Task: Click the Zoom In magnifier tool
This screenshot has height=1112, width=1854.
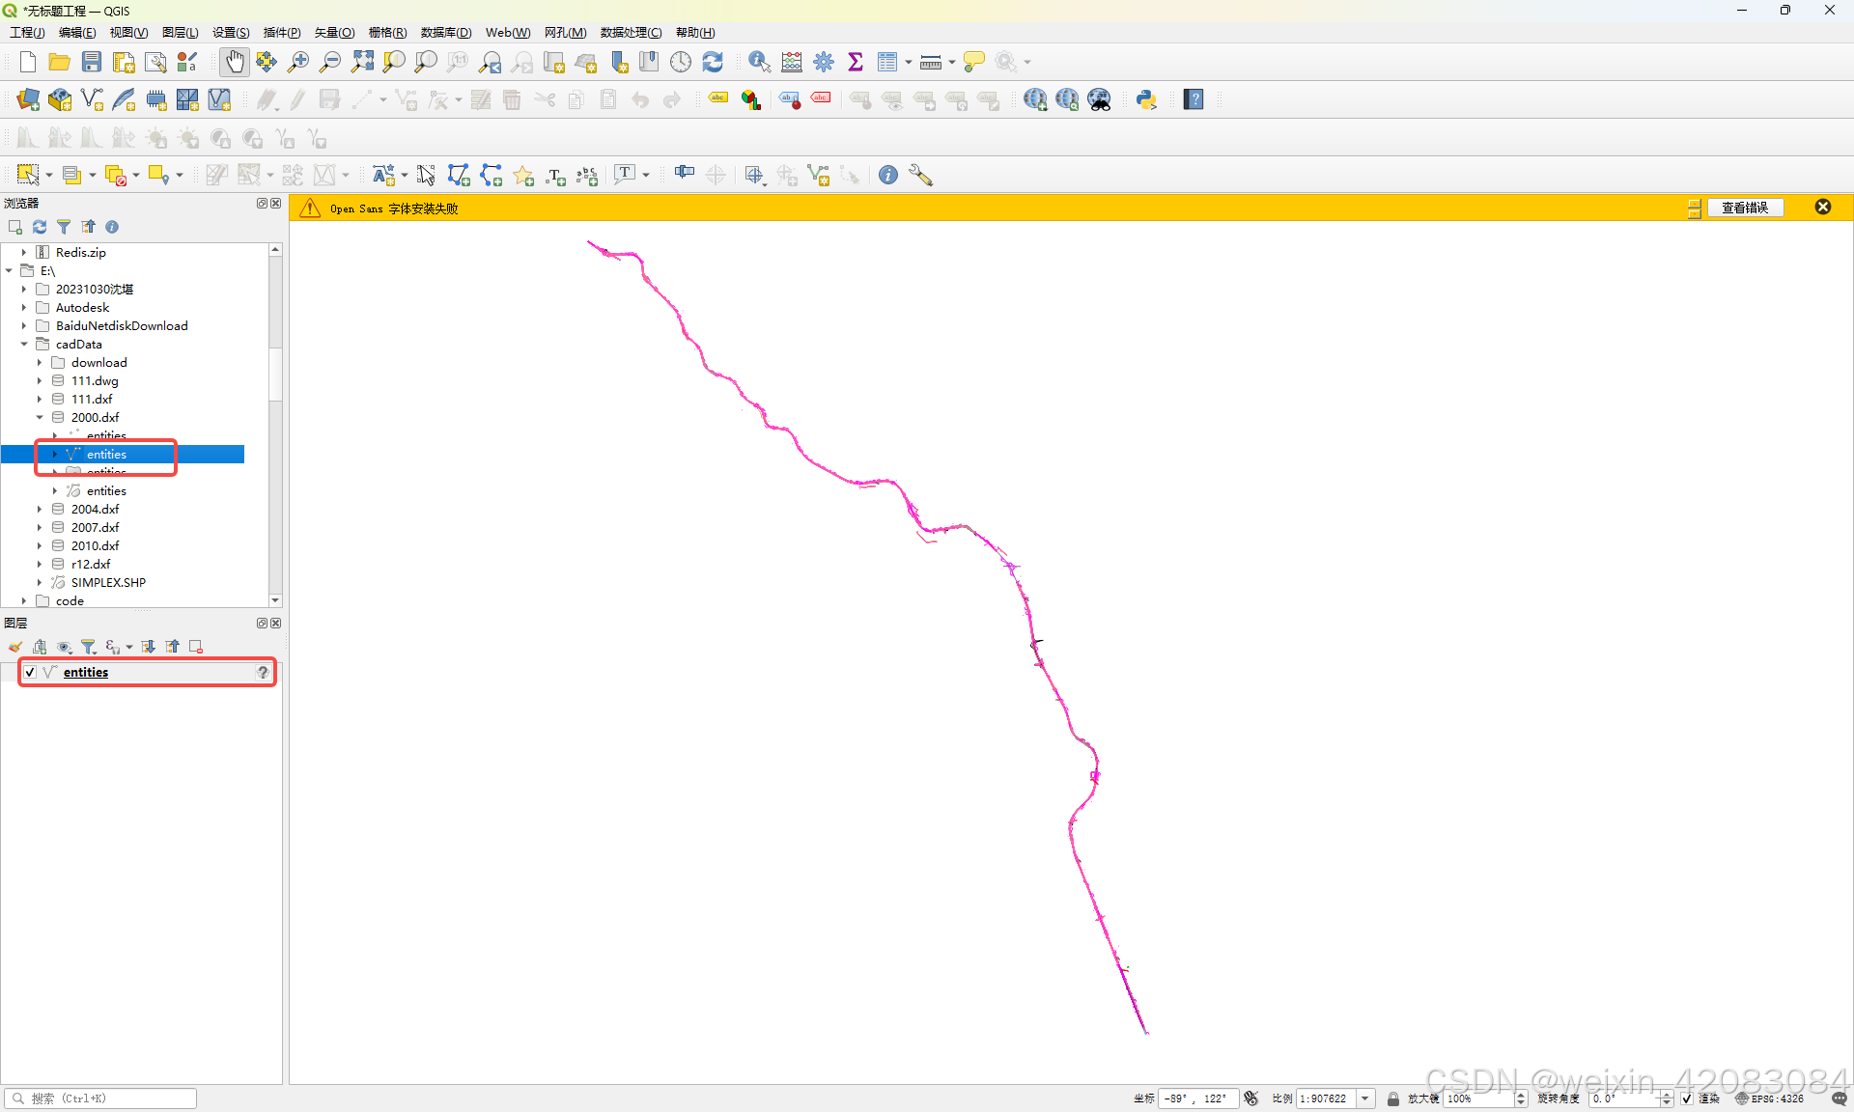Action: [x=298, y=63]
